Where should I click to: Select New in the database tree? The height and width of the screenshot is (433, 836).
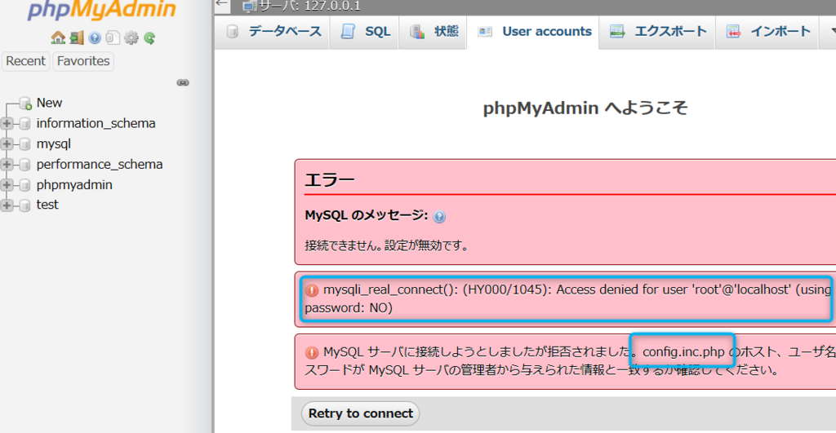pyautogui.click(x=49, y=103)
